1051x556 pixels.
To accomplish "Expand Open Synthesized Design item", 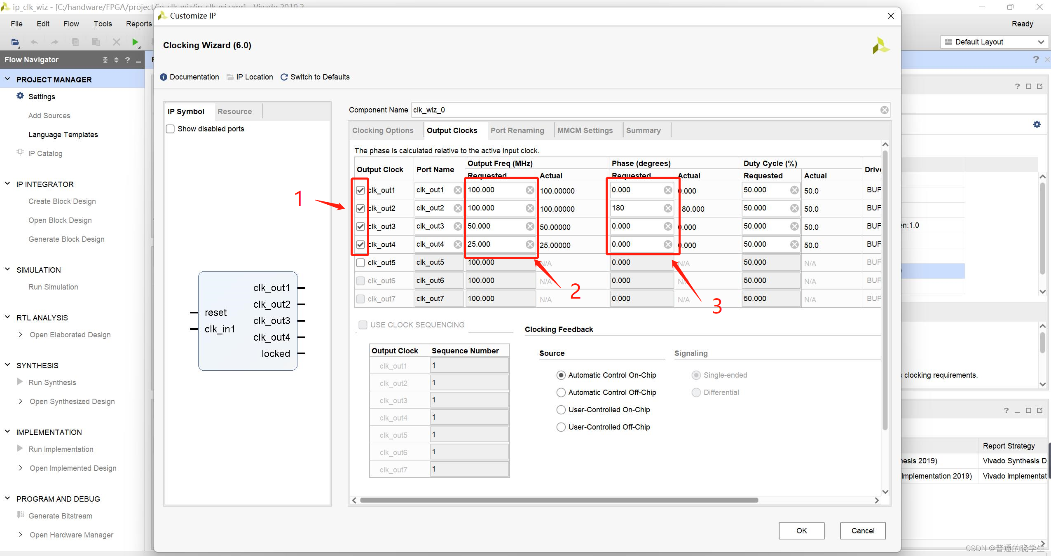I will 21,401.
